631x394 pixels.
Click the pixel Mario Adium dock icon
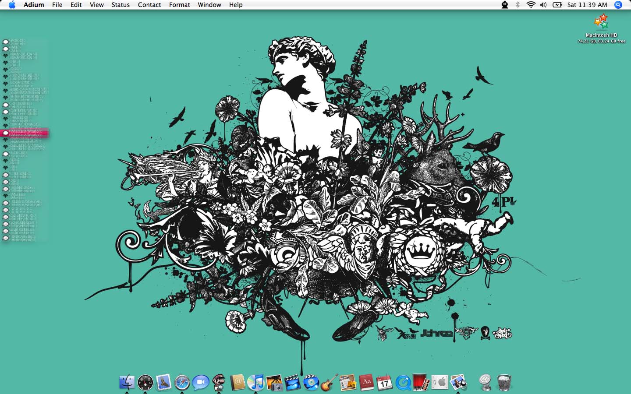click(219, 382)
